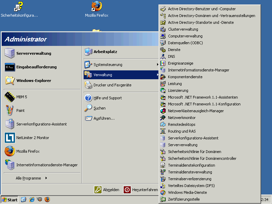Screen dimensions: 272x204
Task: Click the Firefox icon in the taskbar
Action: pos(47,200)
